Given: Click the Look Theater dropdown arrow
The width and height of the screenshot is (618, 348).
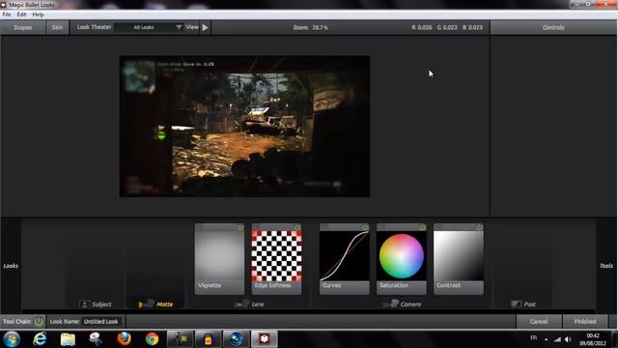Looking at the screenshot, I should pos(179,27).
